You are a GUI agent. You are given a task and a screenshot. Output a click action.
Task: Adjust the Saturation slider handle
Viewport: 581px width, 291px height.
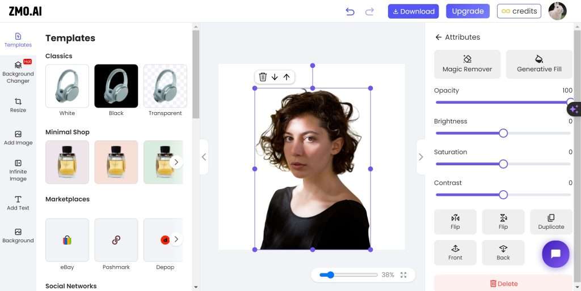[x=503, y=164]
